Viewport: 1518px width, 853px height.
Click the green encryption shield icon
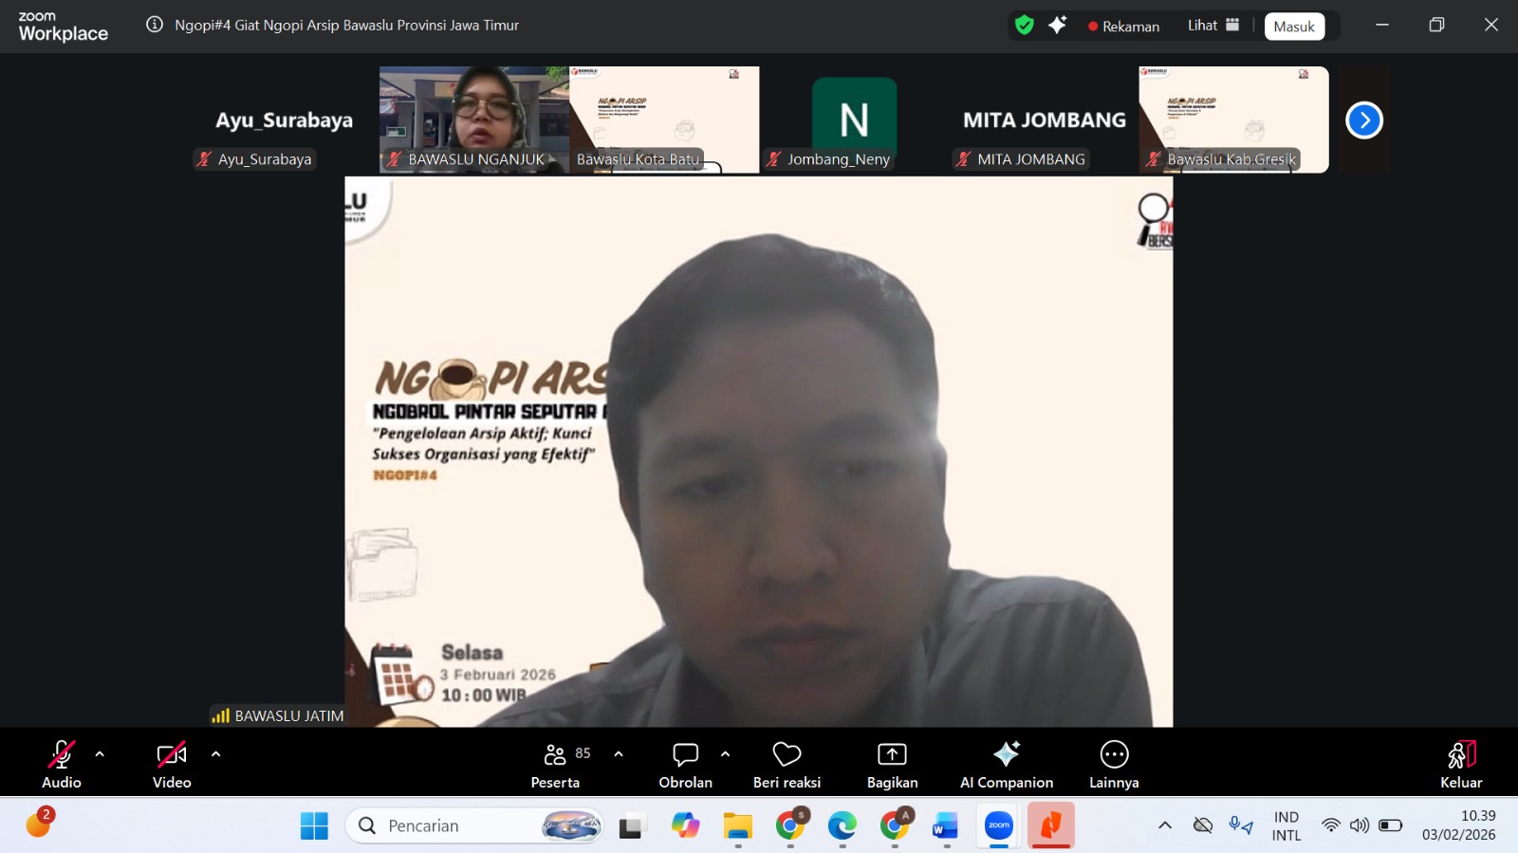[1024, 26]
